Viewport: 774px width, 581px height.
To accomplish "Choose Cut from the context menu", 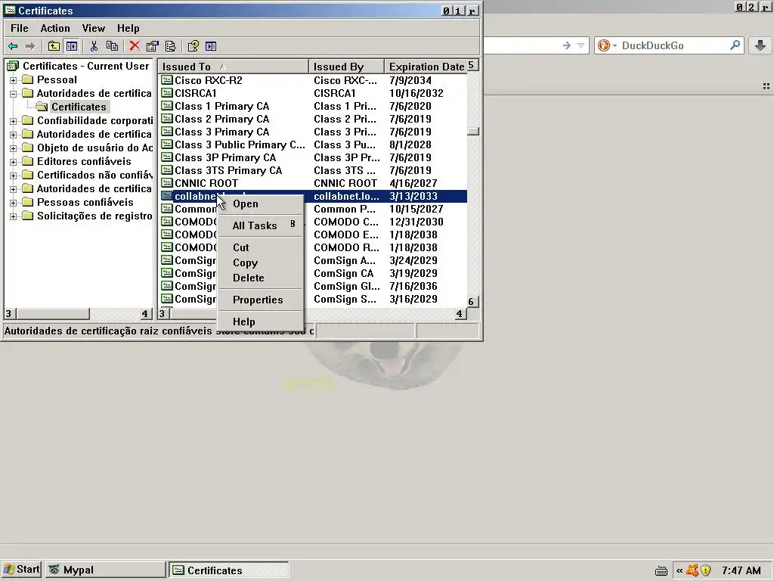I will pyautogui.click(x=260, y=247).
